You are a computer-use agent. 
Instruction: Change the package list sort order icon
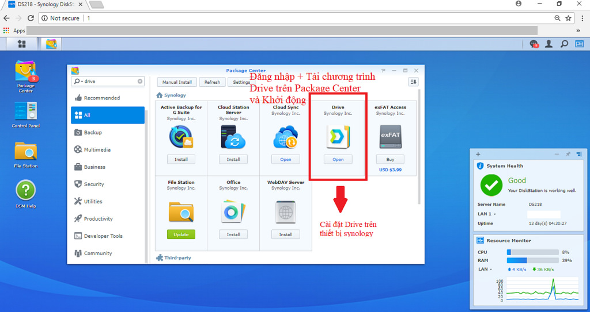click(x=413, y=82)
